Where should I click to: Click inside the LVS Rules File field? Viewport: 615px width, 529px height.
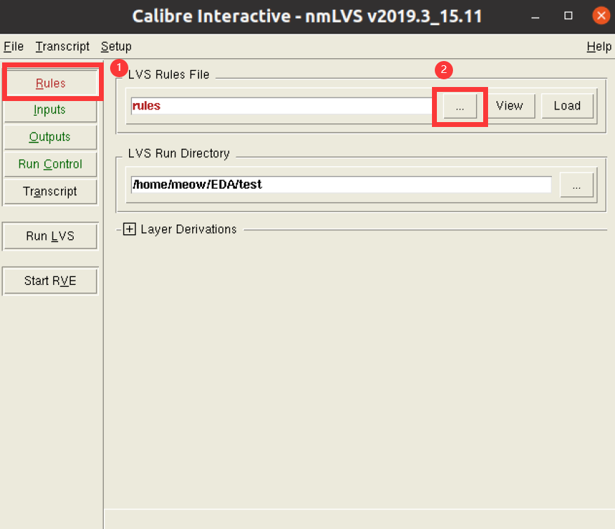(x=281, y=105)
